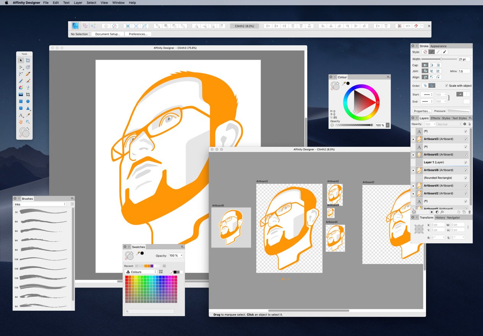Toggle Scale with object checkbox
This screenshot has width=483, height=336.
pos(447,86)
